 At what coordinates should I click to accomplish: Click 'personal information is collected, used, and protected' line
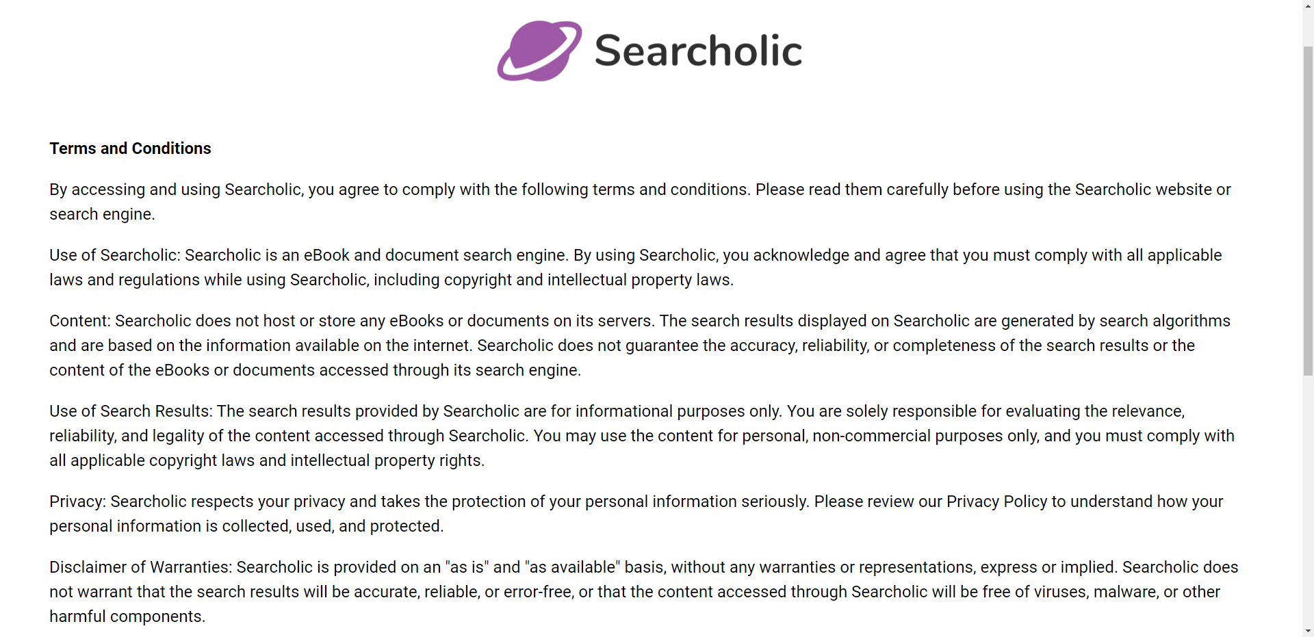(x=246, y=526)
